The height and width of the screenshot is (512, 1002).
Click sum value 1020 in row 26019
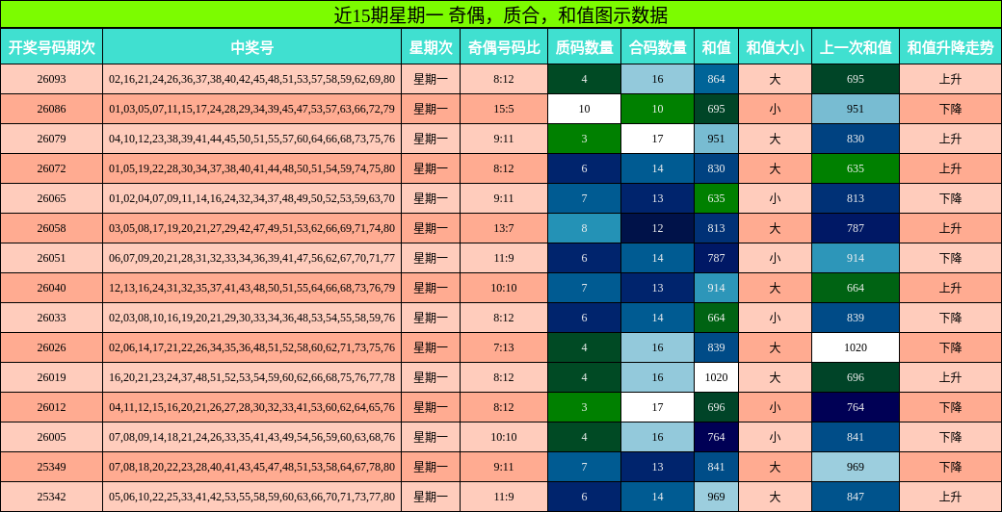(717, 377)
